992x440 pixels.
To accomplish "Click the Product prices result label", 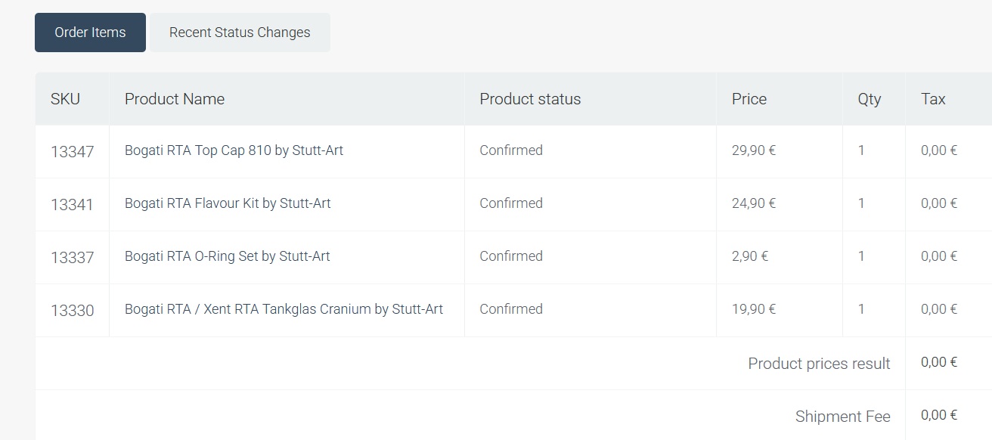I will [819, 364].
